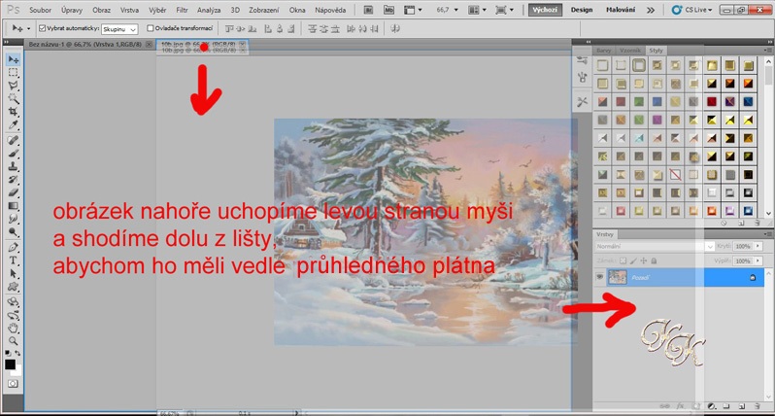Select the Path Selection tool
This screenshot has width=775, height=416.
(x=13, y=273)
